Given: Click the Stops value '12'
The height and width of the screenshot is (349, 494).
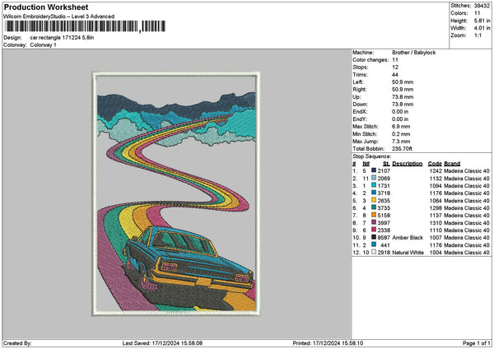Looking at the screenshot, I should (x=395, y=67).
